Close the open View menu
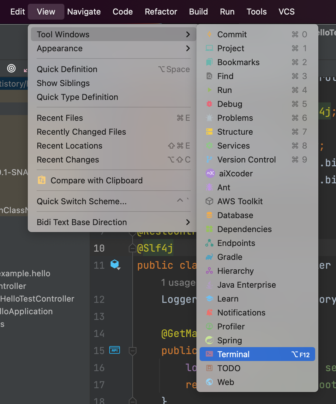The width and height of the screenshot is (336, 404). (x=46, y=12)
